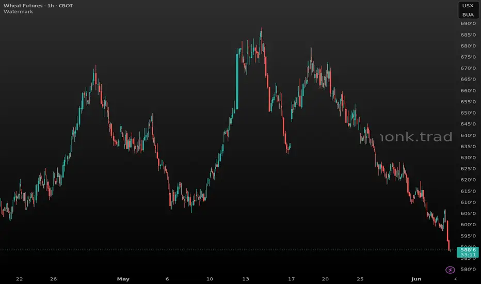Viewport: 481px width, 284px height.
Task: Click the 615'0 price axis label
Action: tap(468, 191)
